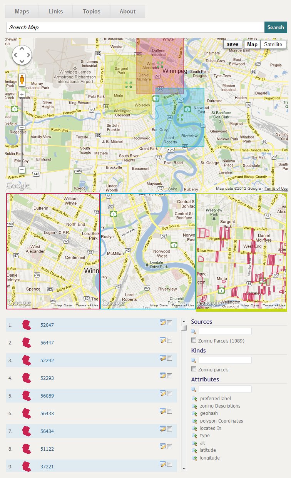Image resolution: width=291 pixels, height=478 pixels.
Task: Click the edit icon for record 56447
Action: point(163,340)
